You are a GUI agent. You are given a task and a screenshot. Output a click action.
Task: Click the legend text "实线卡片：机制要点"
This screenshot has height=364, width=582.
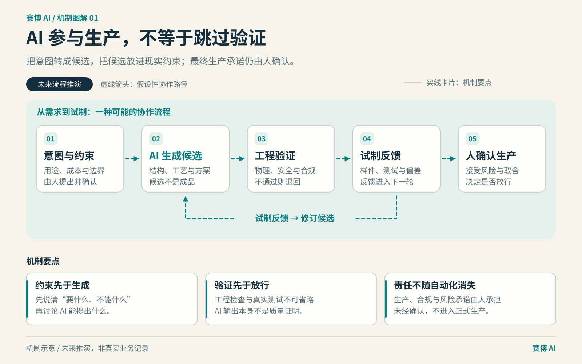click(x=459, y=83)
